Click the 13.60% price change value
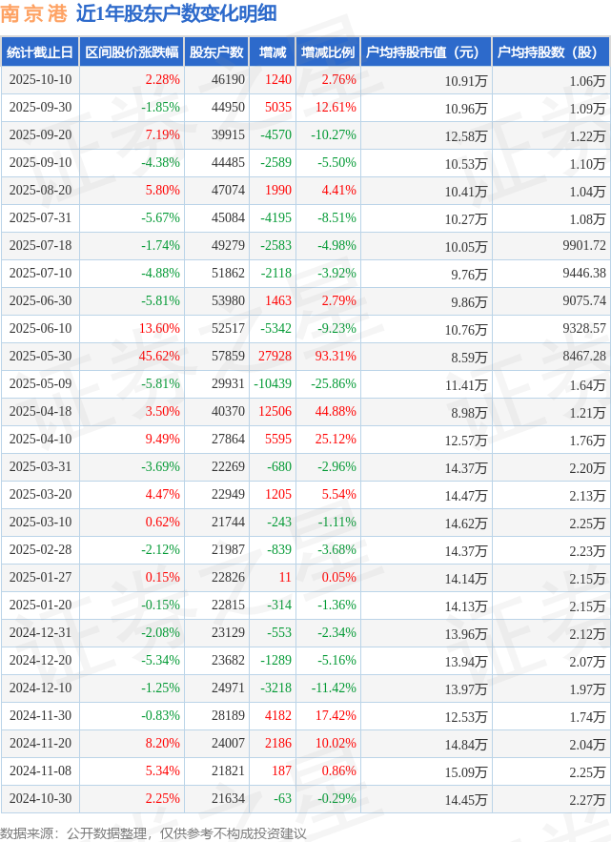The height and width of the screenshot is (842, 611). point(159,328)
